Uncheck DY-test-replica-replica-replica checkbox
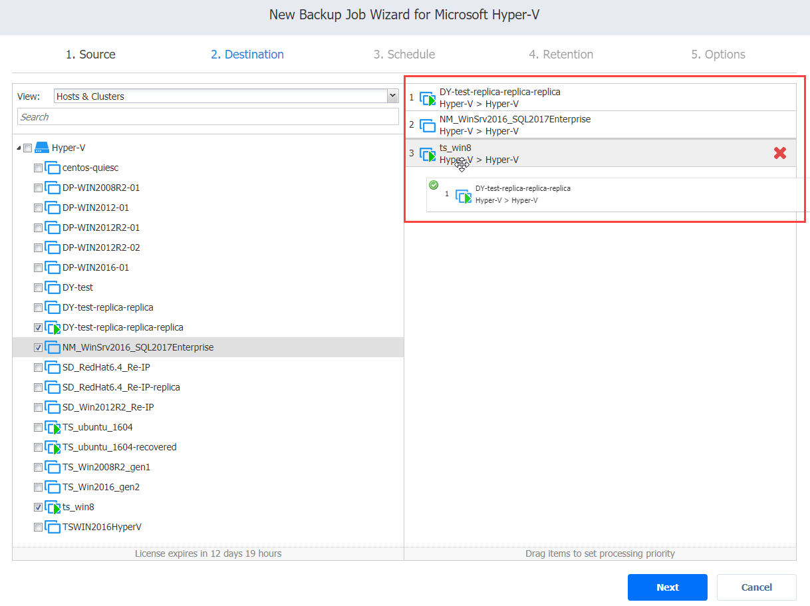Screen dimensions: 810x606 tap(38, 328)
